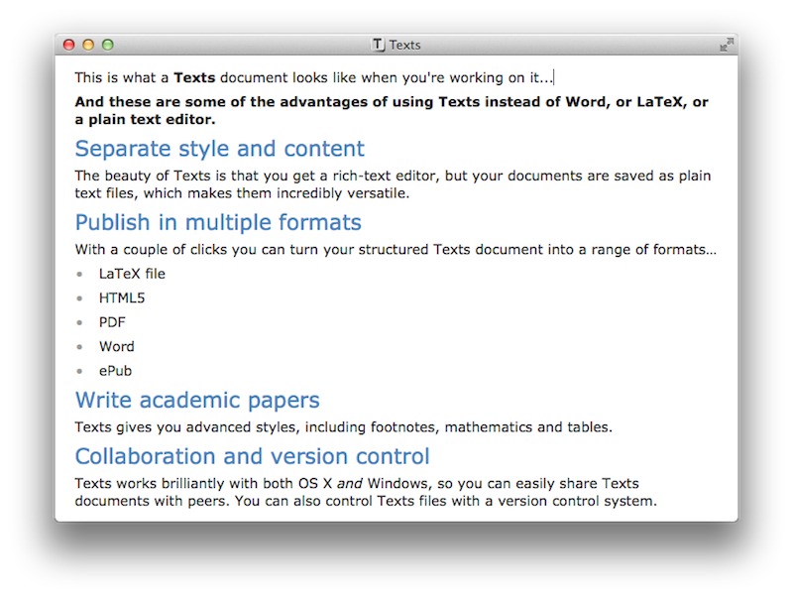The width and height of the screenshot is (793, 598).
Task: Click the bold word "Texts" in first line
Action: click(x=194, y=77)
